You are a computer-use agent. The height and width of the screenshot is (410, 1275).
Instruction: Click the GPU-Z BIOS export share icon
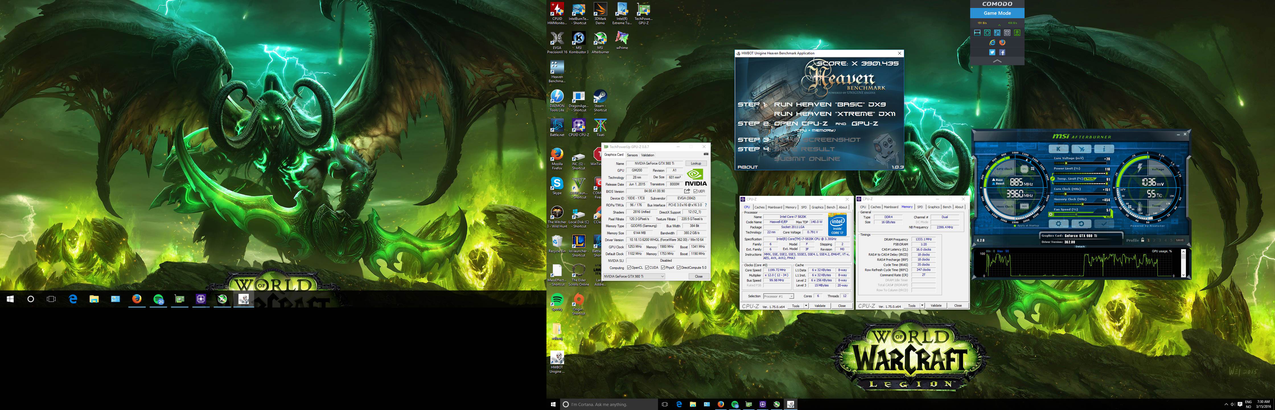coord(687,191)
